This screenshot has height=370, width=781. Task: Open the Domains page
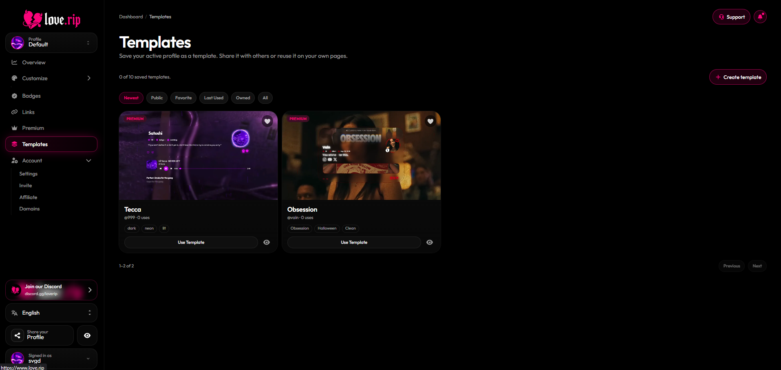tap(29, 209)
